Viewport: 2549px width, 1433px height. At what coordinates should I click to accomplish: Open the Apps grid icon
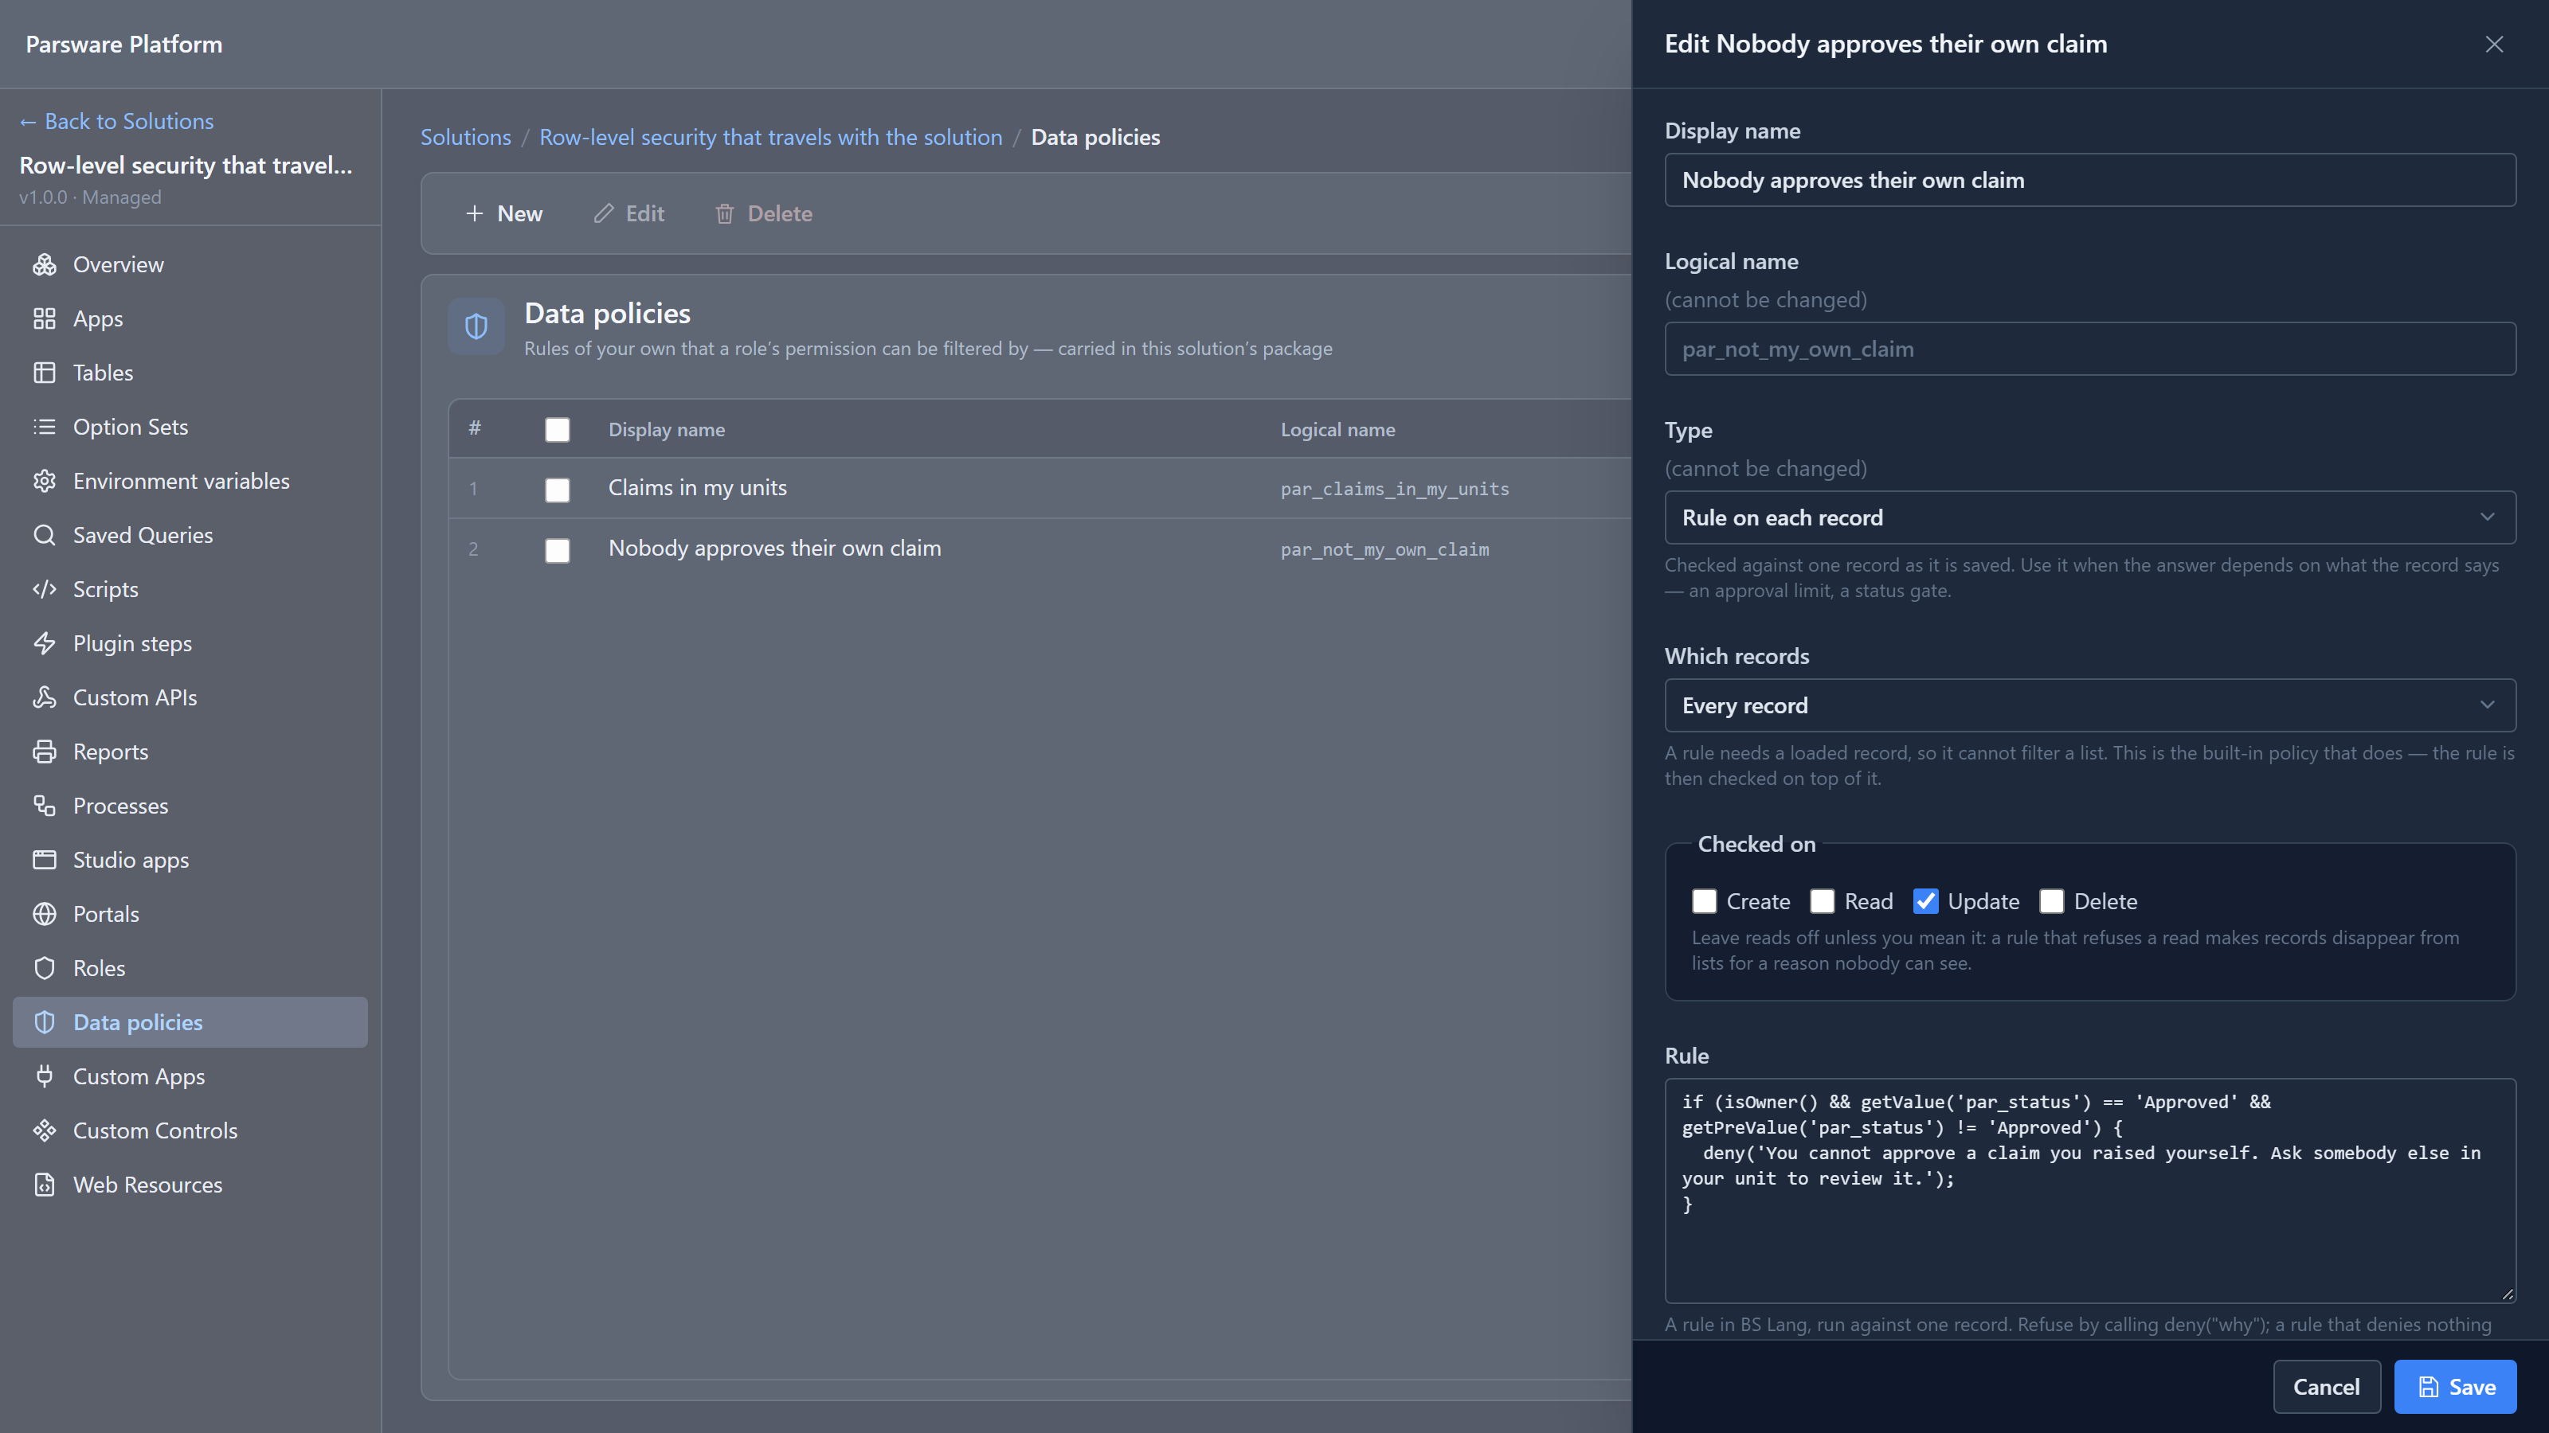click(x=45, y=318)
